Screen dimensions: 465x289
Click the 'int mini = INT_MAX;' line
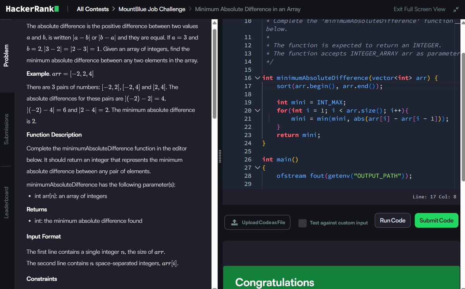[x=311, y=102]
